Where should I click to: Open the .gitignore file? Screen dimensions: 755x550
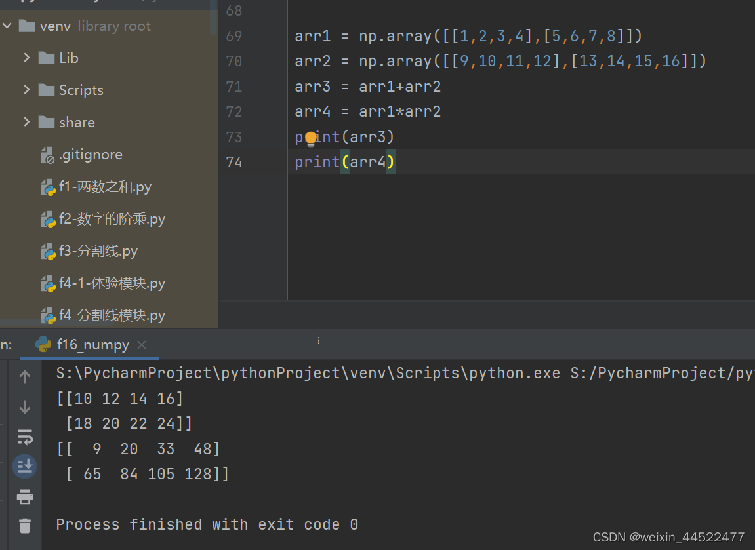pos(91,155)
